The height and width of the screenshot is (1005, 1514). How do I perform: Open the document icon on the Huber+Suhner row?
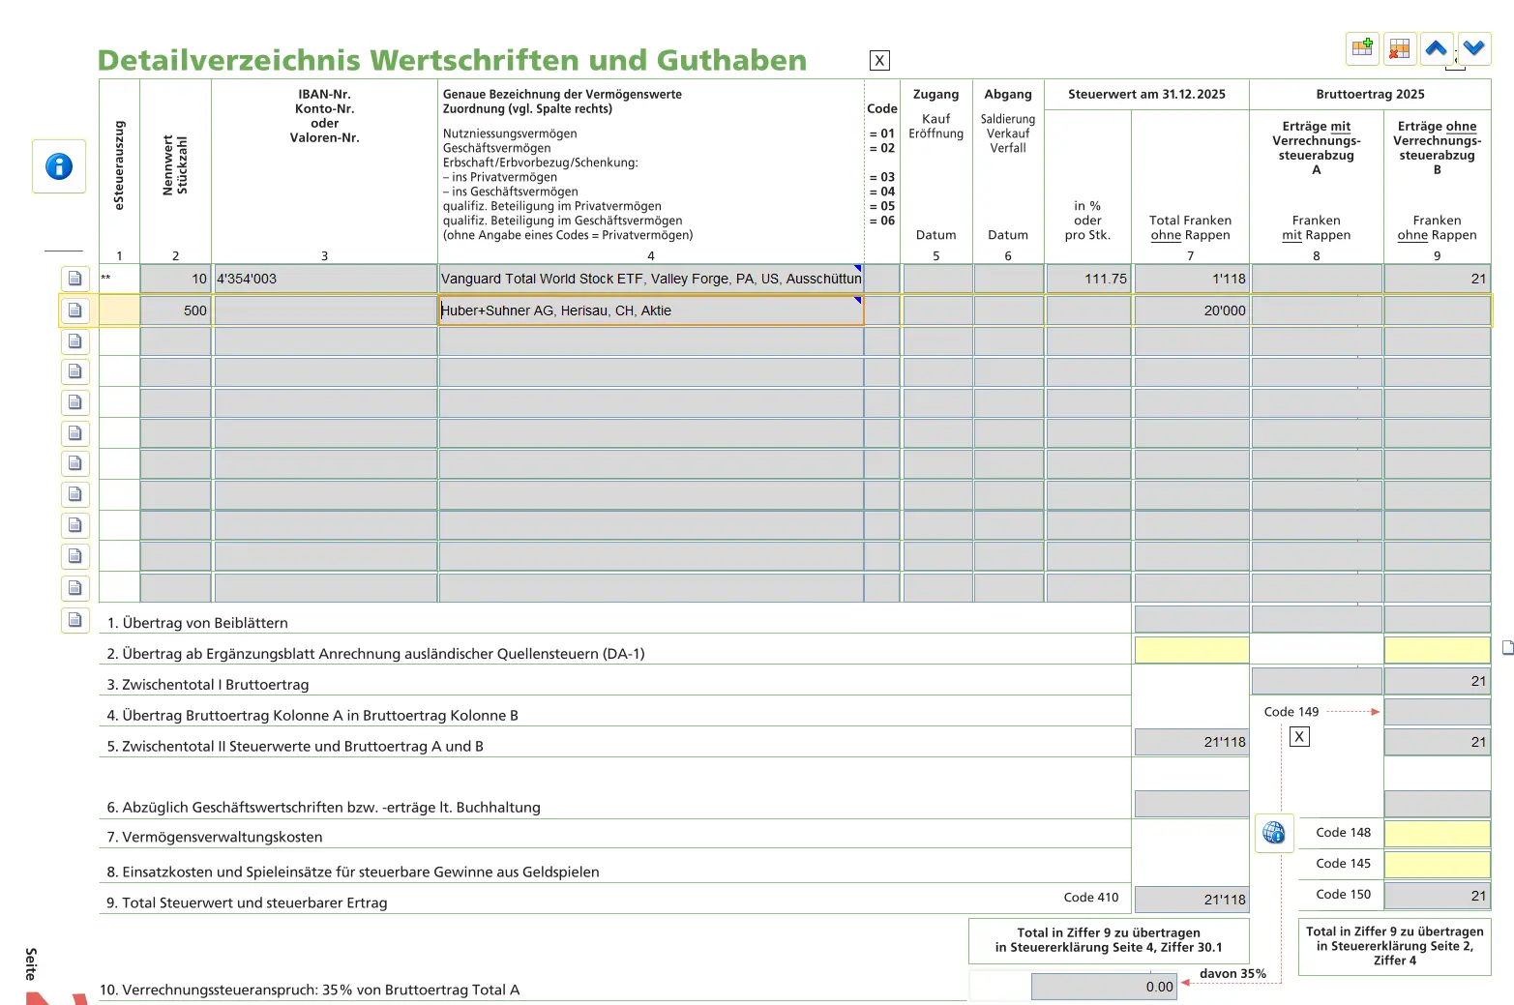74,310
